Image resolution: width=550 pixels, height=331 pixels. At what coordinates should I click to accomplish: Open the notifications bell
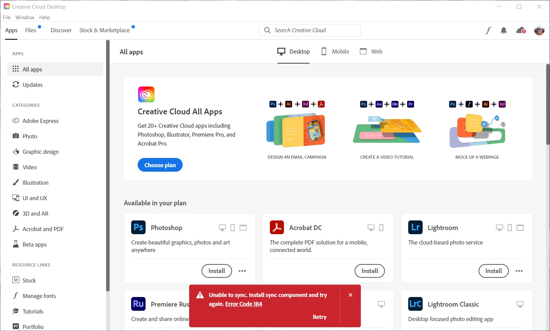coord(504,30)
